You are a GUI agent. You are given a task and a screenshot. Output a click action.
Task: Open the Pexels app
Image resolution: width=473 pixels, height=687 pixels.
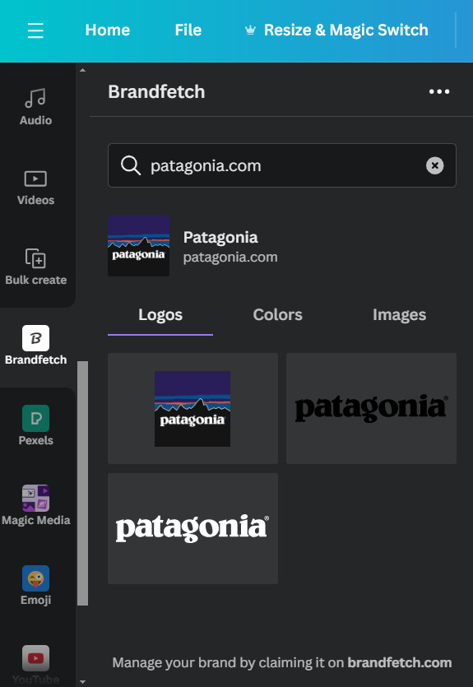[x=35, y=426]
